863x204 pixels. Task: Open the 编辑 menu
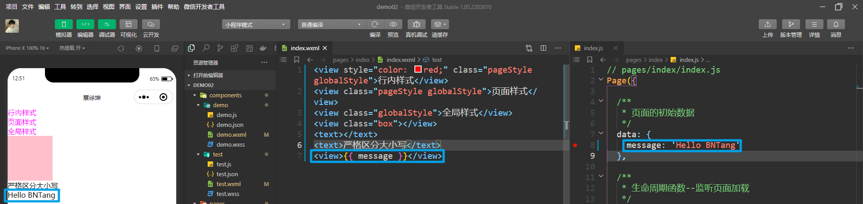coord(44,7)
